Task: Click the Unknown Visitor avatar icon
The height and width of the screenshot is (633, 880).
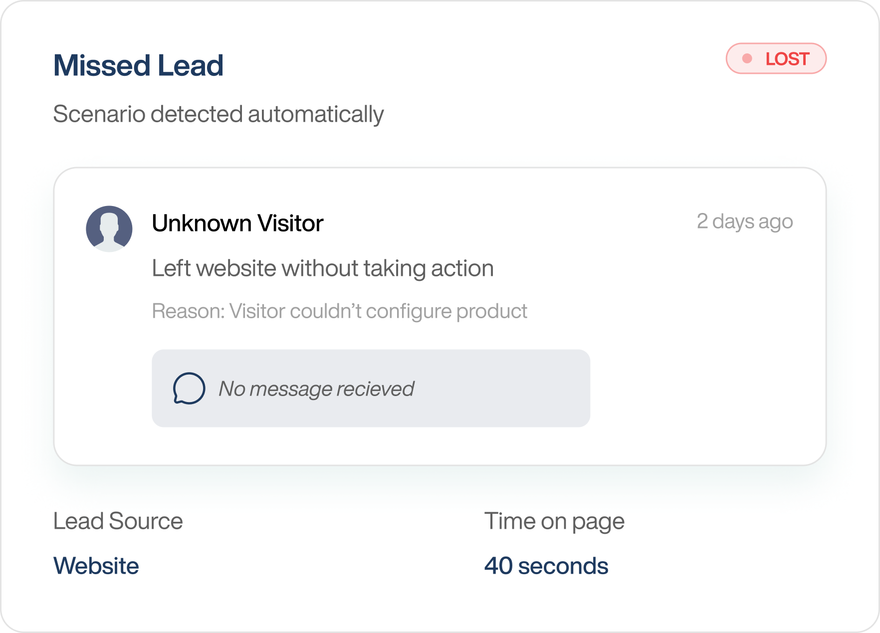Action: pos(109,229)
